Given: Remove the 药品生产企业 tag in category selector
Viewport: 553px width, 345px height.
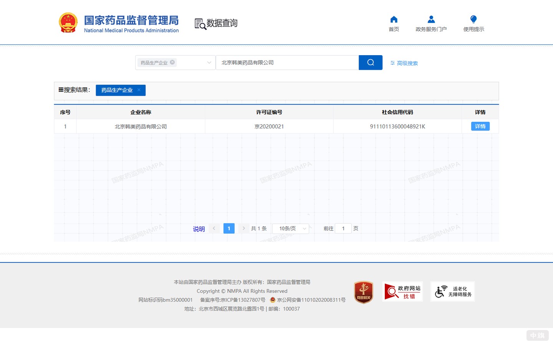Looking at the screenshot, I should 172,62.
